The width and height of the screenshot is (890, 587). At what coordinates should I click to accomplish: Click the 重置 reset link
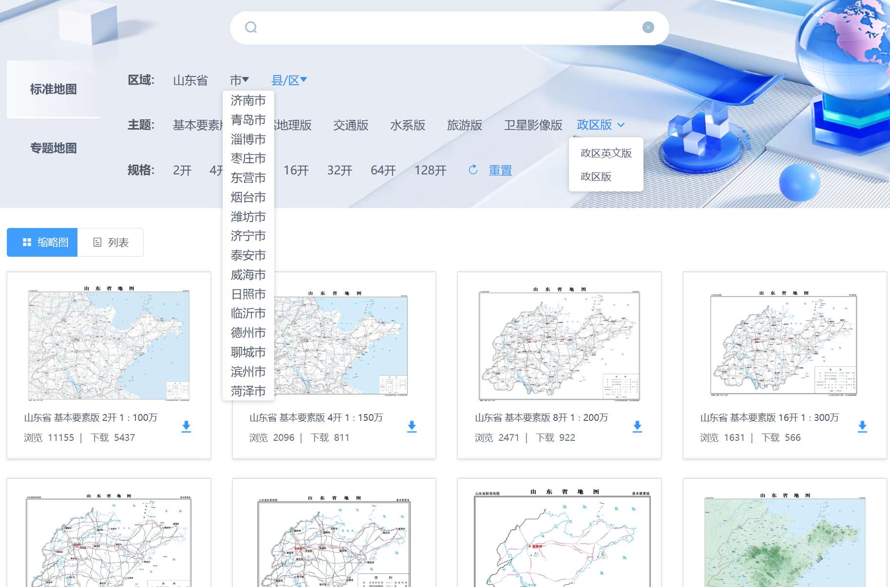[x=500, y=170]
